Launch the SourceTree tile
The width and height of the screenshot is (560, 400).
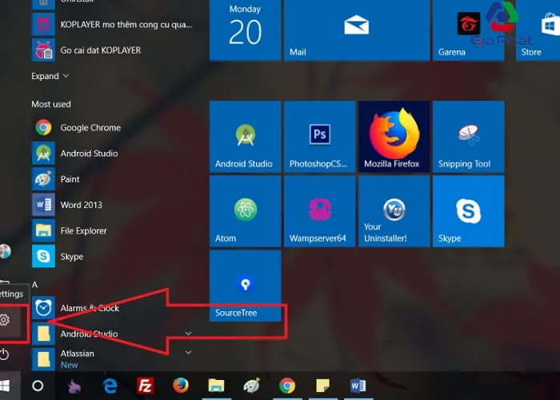[245, 286]
